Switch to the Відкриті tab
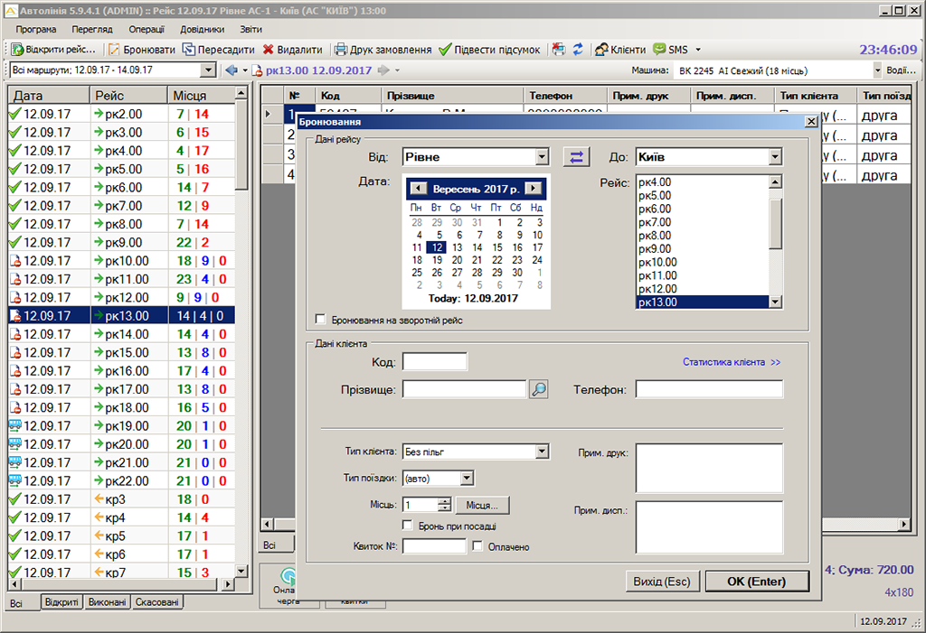 (x=62, y=602)
